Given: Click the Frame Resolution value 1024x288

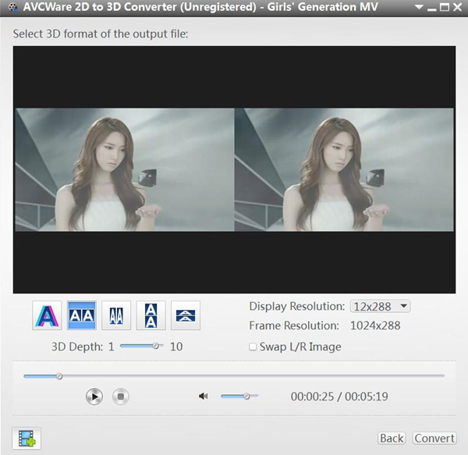Looking at the screenshot, I should [375, 325].
